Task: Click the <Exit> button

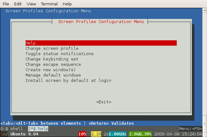Action: 104,102
